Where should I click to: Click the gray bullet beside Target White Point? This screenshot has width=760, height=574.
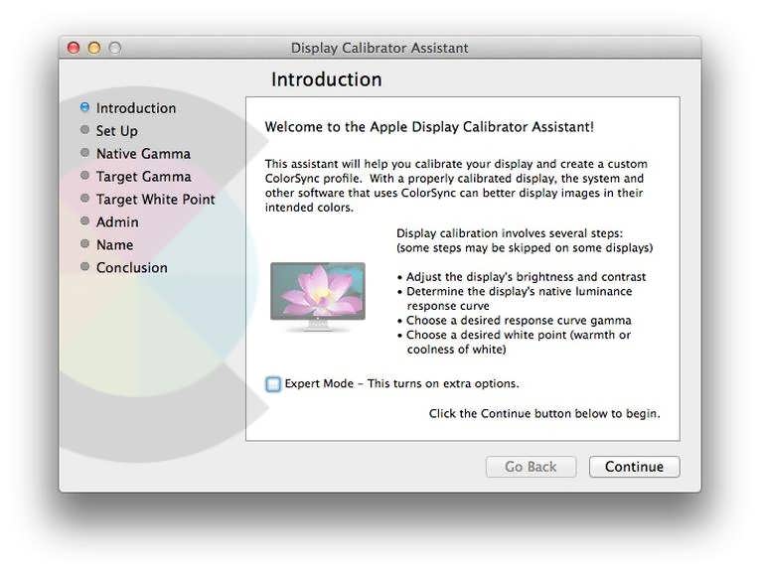(84, 198)
